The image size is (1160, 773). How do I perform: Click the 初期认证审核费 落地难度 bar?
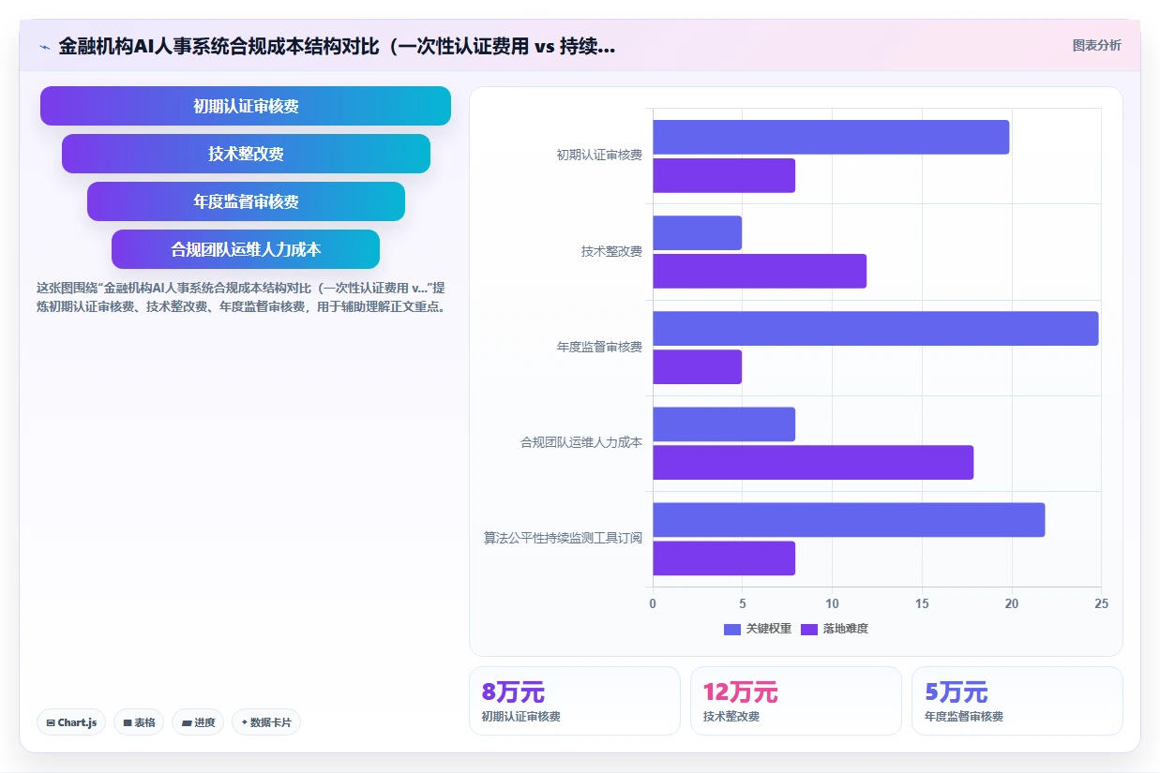724,175
